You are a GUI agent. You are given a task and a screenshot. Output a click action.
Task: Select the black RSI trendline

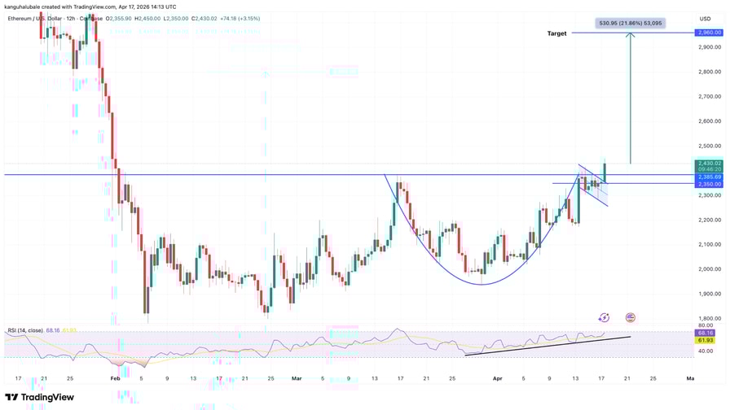click(x=546, y=346)
